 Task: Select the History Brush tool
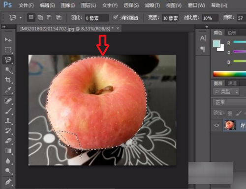8,131
